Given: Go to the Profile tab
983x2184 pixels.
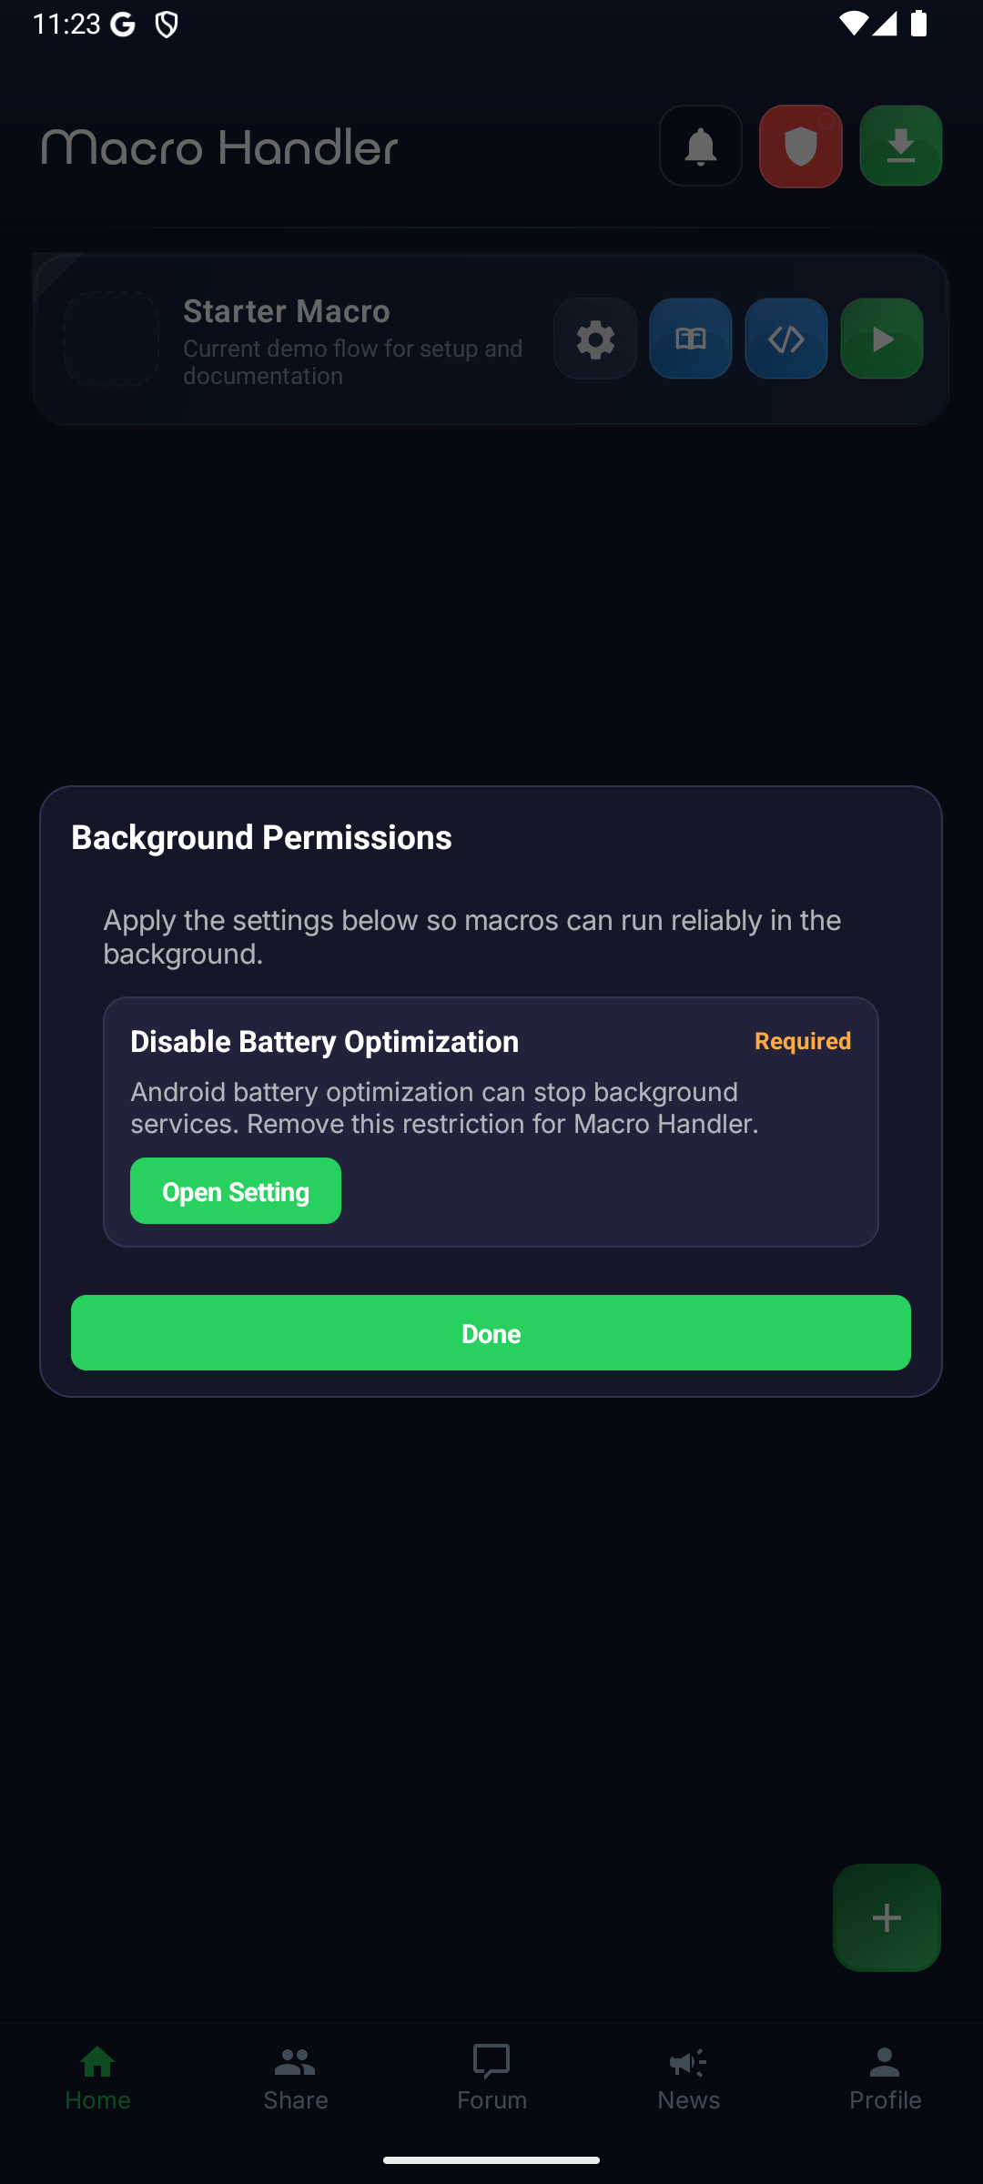Looking at the screenshot, I should coord(884,2079).
